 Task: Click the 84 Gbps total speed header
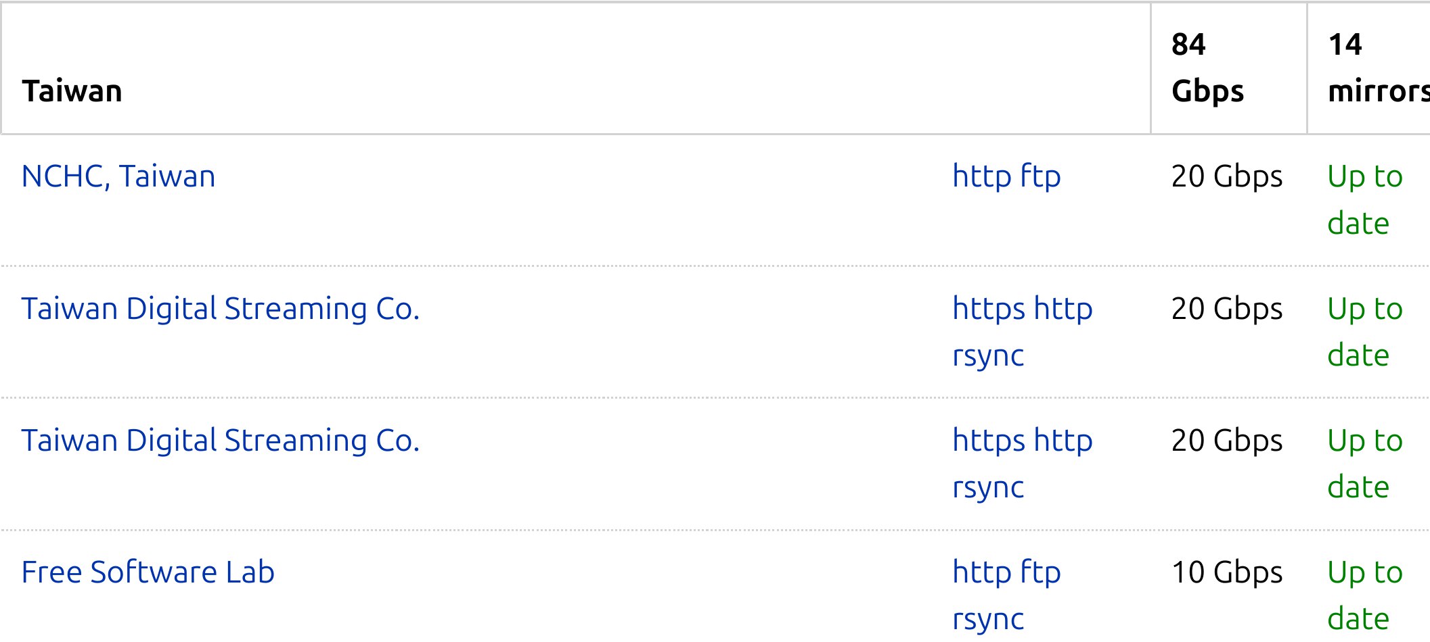click(x=1207, y=68)
